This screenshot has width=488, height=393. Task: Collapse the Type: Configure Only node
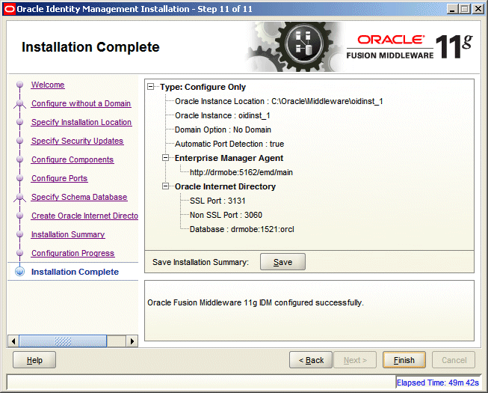point(151,87)
